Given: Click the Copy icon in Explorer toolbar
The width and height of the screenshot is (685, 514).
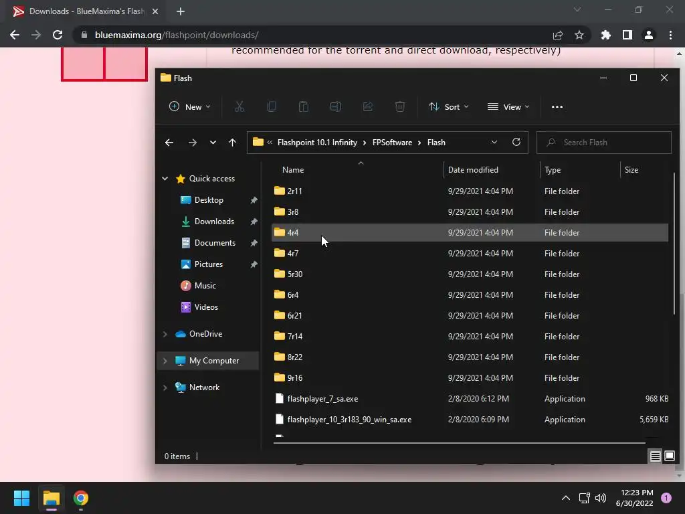Looking at the screenshot, I should coord(272,106).
